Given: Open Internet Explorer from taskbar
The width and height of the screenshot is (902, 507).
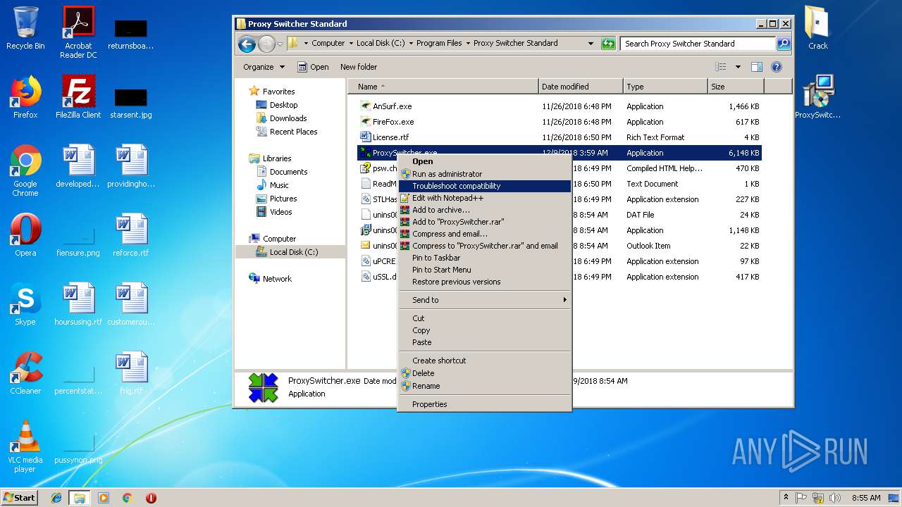Looking at the screenshot, I should click(x=56, y=498).
